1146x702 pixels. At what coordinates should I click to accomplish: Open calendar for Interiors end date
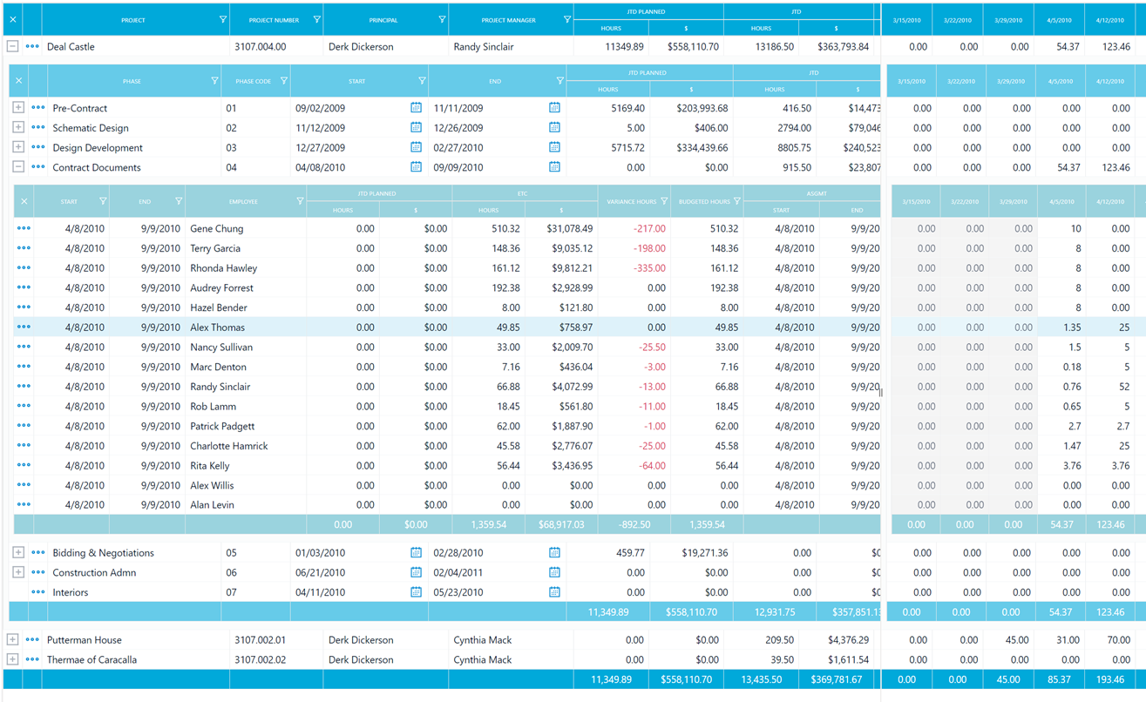pos(554,592)
